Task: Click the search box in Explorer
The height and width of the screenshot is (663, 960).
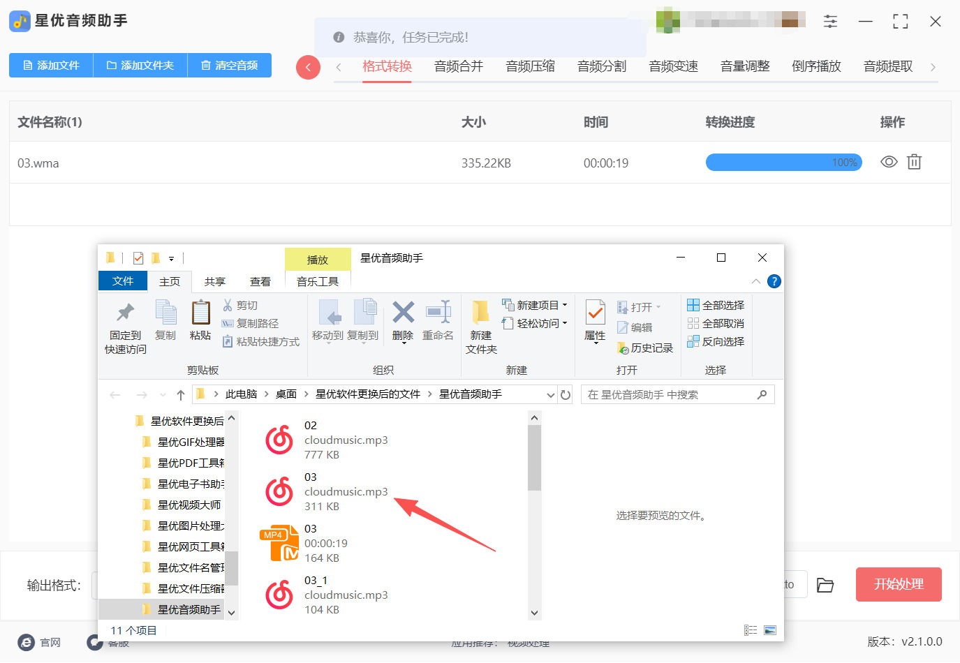Action: tap(678, 395)
